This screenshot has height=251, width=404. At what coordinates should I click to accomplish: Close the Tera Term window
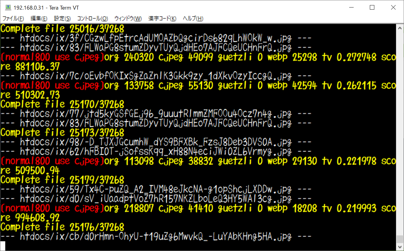(393, 7)
